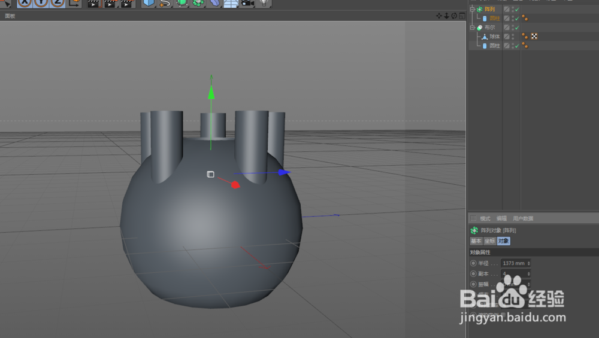The height and width of the screenshot is (338, 599).
Task: Click 振幅 value stepper arrows
Action: (529, 284)
